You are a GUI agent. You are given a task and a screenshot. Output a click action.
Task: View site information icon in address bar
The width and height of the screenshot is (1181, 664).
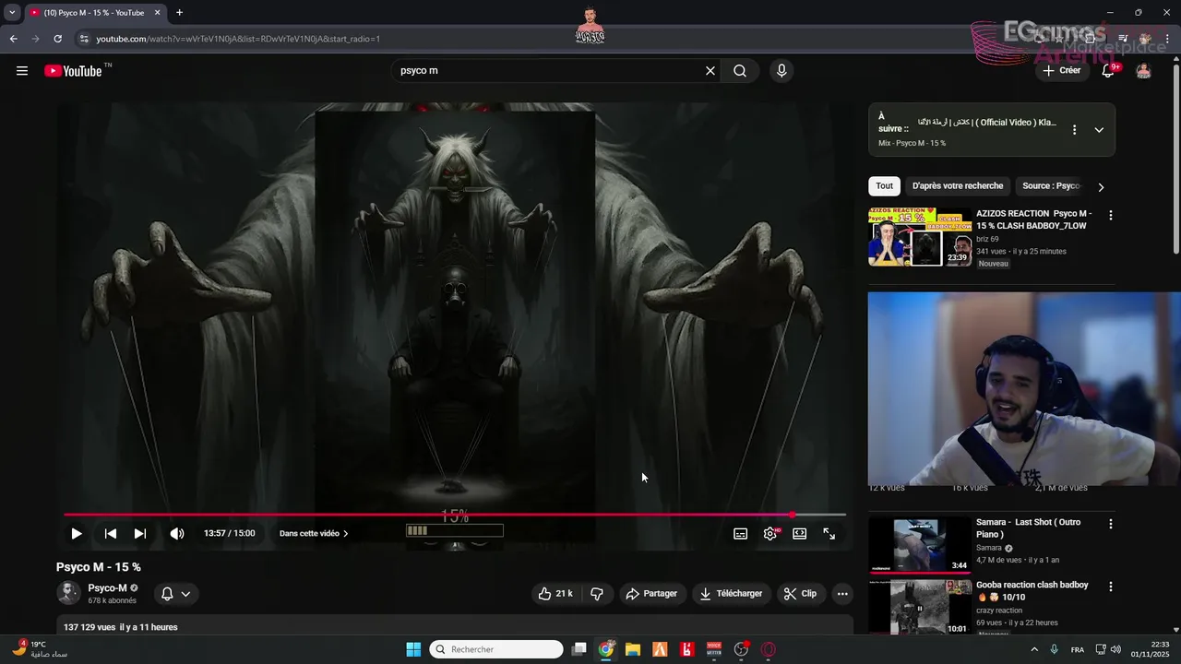pyautogui.click(x=84, y=39)
